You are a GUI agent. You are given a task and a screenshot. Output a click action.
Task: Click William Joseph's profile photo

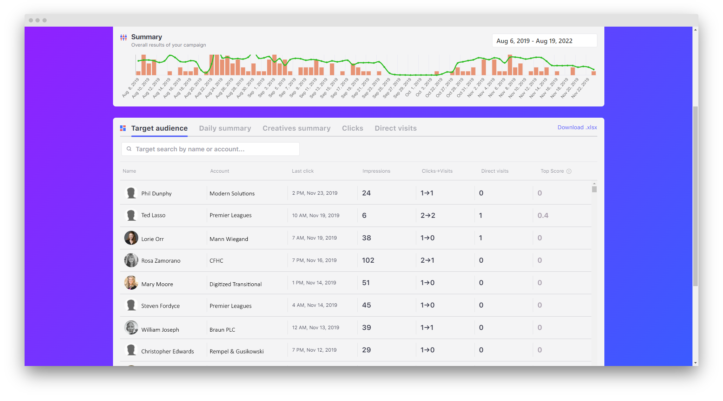pos(131,328)
